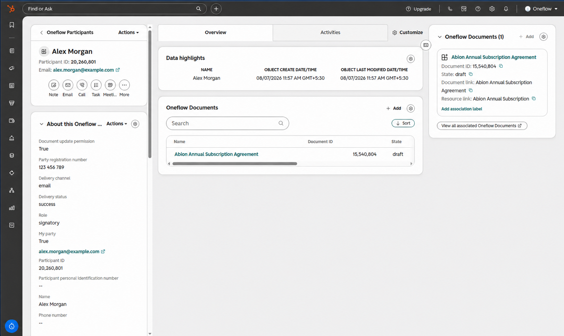This screenshot has width=564, height=336.
Task: Copy the Resource link value
Action: pyautogui.click(x=534, y=98)
